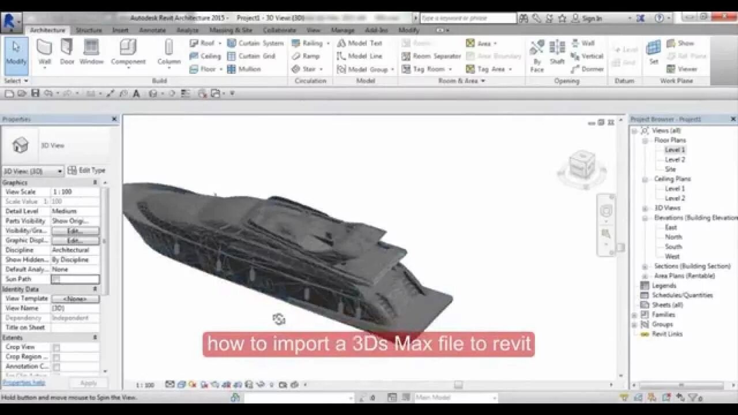Viewport: 738px width, 415px height.
Task: Select the Ceiling tool
Action: tap(205, 56)
